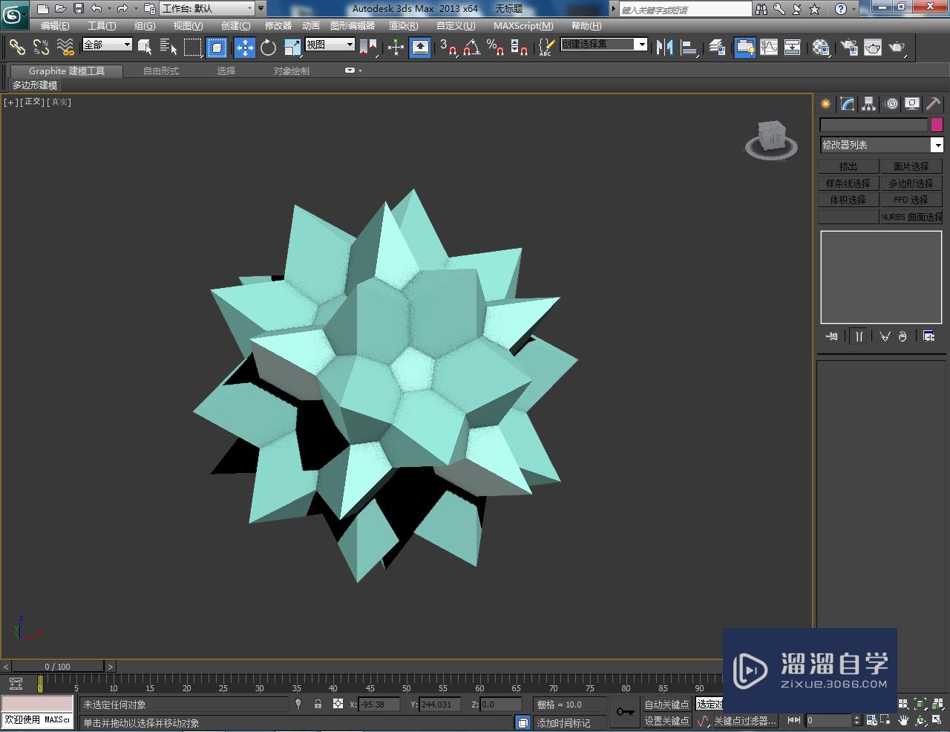
Task: Open the 视图 reference coordinate system dropdown
Action: (x=330, y=45)
